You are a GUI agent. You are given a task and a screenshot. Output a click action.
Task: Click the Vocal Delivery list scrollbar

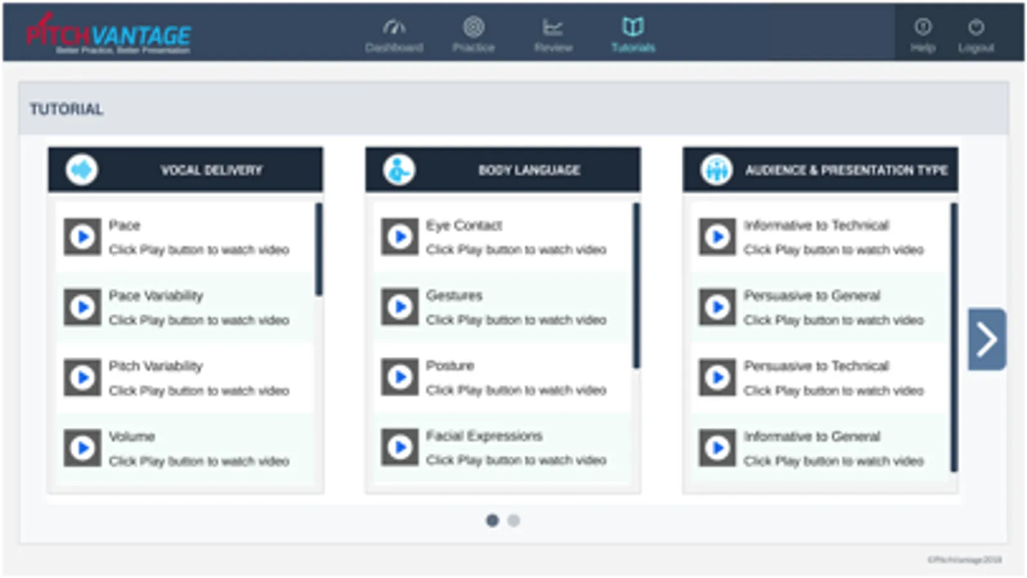[319, 249]
